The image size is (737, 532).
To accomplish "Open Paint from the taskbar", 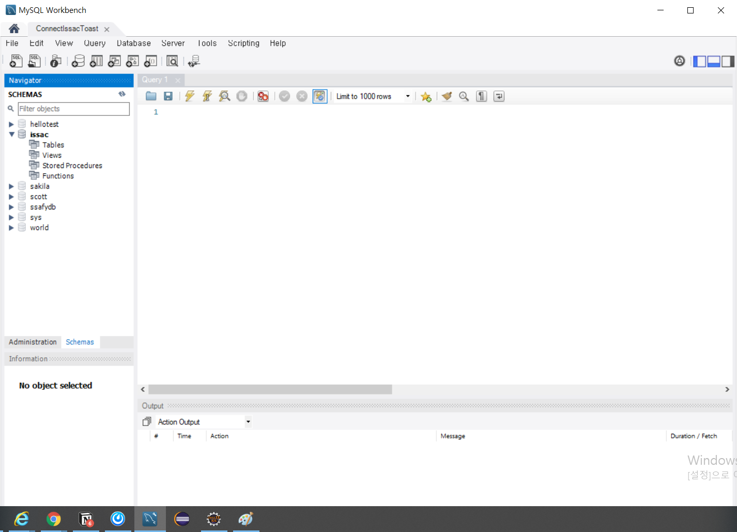I will [246, 519].
